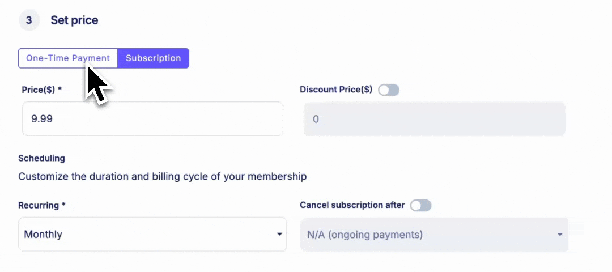Click the Price($) label
The width and height of the screenshot is (612, 272).
coord(42,90)
